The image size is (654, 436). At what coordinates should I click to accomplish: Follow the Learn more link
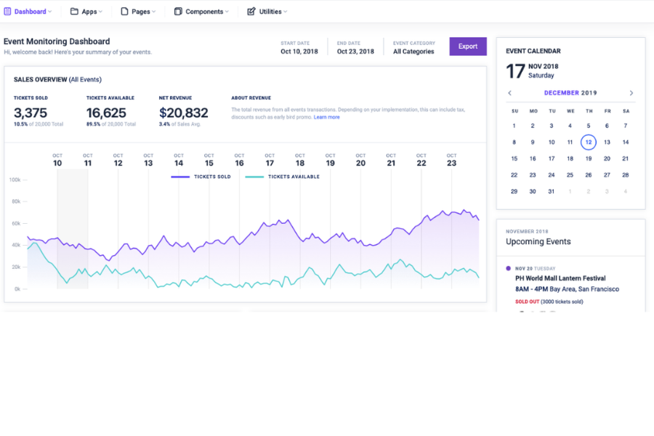click(x=326, y=117)
